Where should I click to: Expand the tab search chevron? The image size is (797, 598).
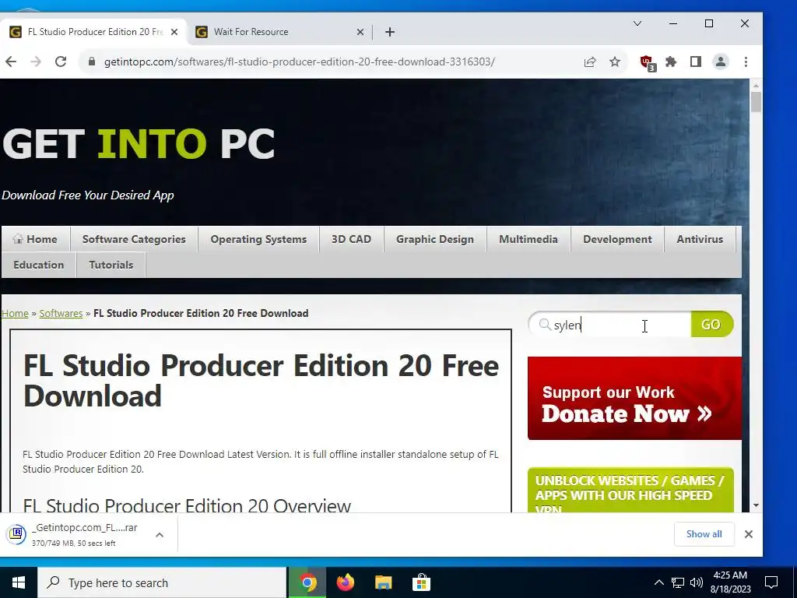[x=637, y=23]
